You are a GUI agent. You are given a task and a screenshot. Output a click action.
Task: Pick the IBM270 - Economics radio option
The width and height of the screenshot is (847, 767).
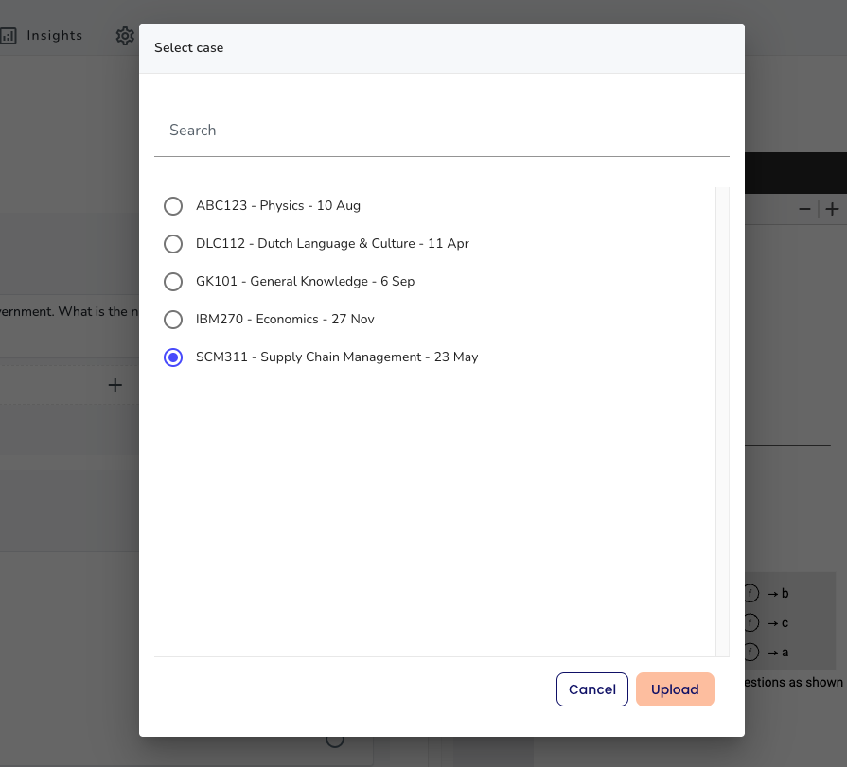click(173, 320)
